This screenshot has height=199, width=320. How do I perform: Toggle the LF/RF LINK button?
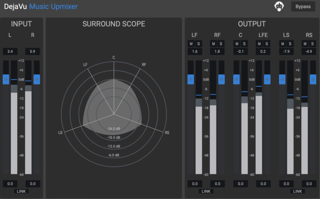(x=206, y=191)
